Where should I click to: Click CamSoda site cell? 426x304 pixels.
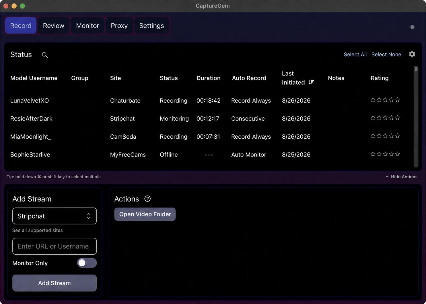(x=123, y=137)
